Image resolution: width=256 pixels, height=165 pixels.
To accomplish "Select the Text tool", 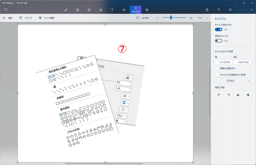I will tap(112, 10).
